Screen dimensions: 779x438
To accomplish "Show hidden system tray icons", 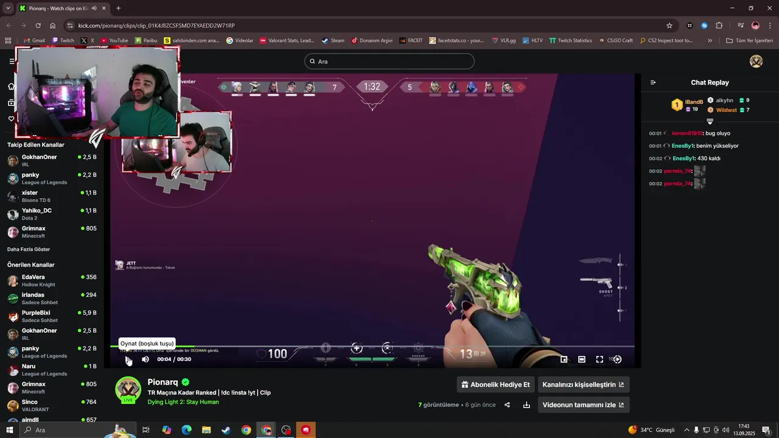I will pyautogui.click(x=686, y=430).
